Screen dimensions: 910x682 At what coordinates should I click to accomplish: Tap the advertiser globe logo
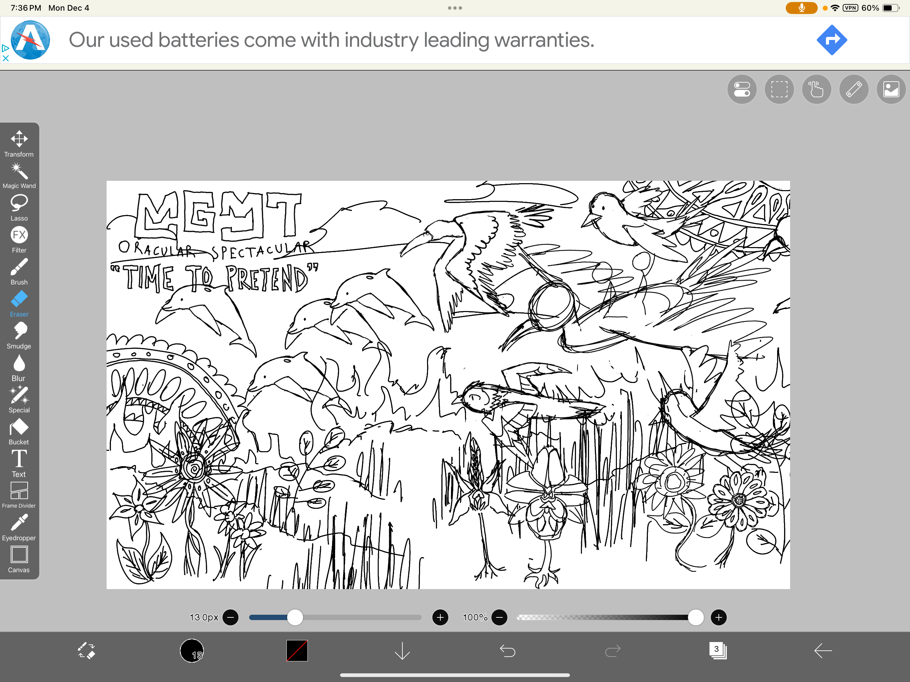tap(30, 40)
